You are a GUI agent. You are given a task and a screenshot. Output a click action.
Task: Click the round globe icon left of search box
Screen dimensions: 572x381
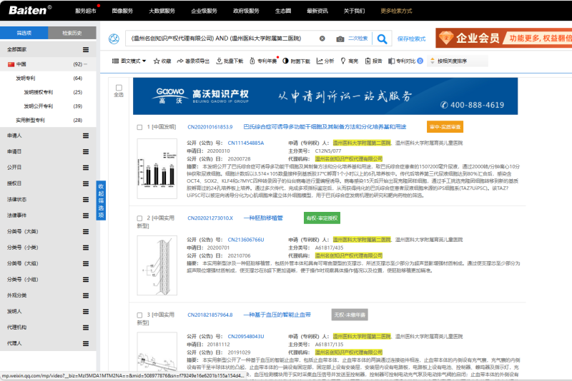pos(114,39)
